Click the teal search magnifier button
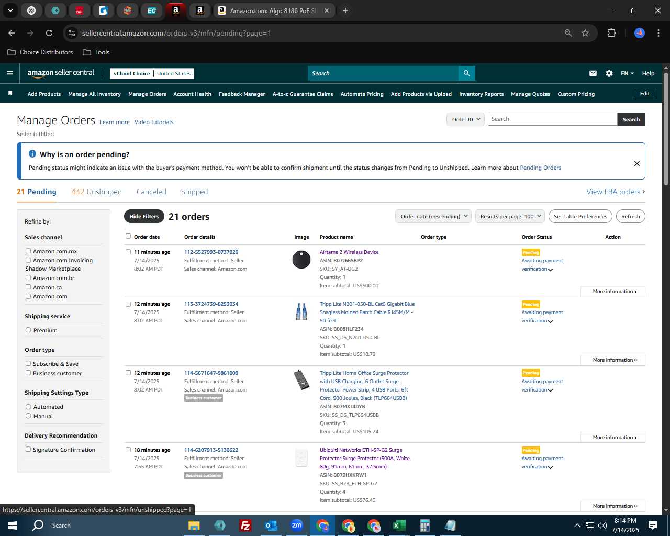The width and height of the screenshot is (670, 536). point(466,73)
